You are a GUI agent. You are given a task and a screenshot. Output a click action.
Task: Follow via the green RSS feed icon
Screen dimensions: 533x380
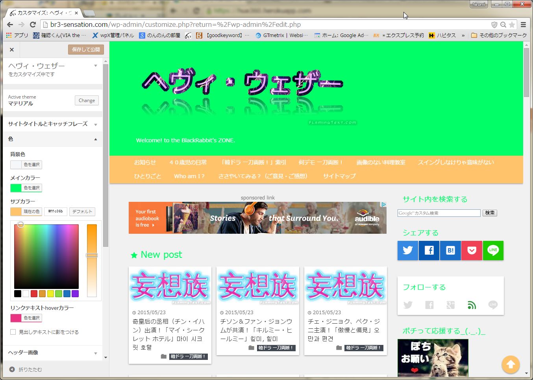472,305
